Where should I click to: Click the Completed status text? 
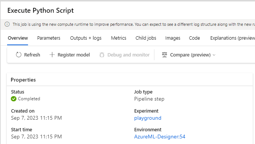29,99
